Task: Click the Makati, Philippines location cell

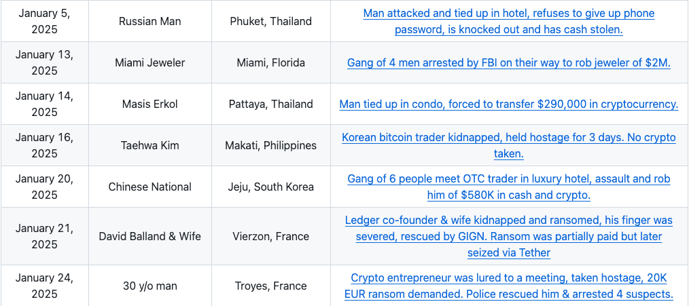Action: [271, 145]
